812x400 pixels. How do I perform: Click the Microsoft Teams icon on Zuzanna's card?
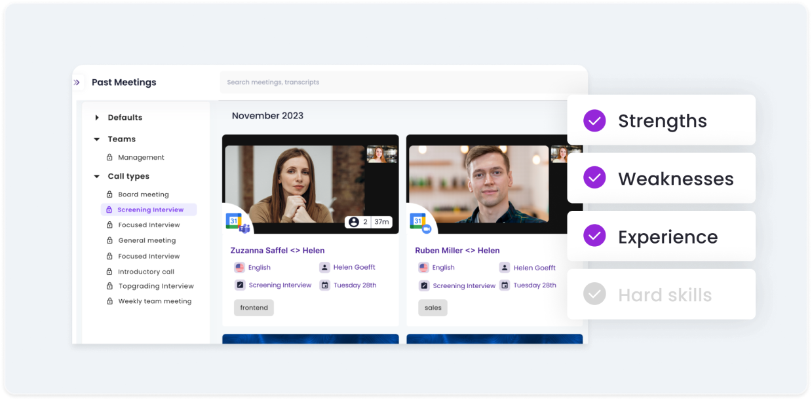pyautogui.click(x=245, y=228)
